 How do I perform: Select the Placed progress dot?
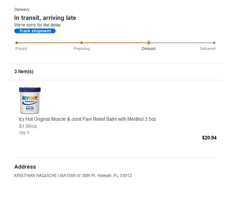click(17, 43)
